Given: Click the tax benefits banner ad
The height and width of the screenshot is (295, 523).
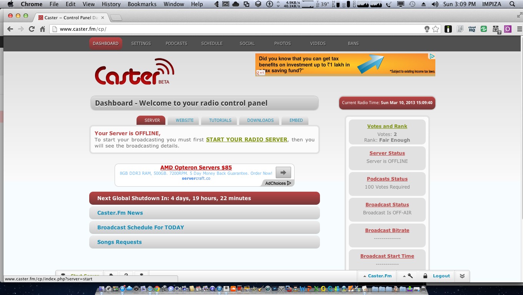Looking at the screenshot, I should pos(345,65).
